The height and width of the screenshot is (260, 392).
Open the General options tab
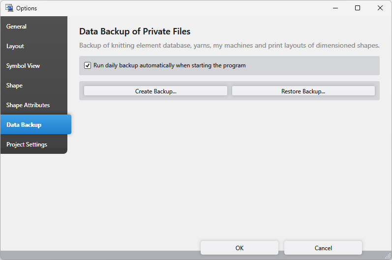[17, 27]
